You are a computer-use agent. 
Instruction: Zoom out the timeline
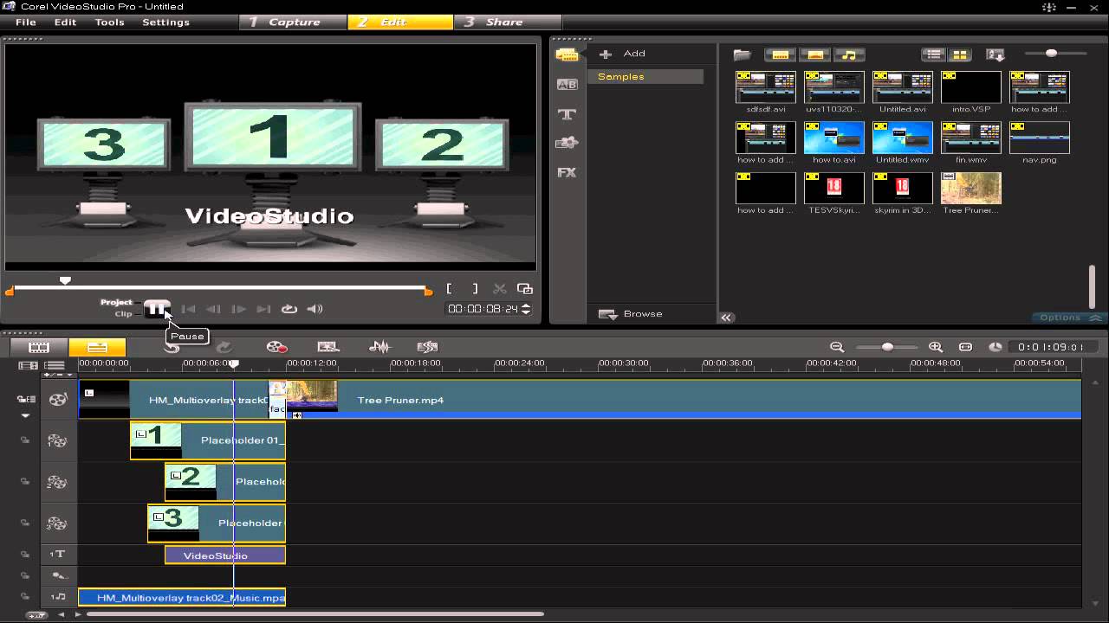click(837, 347)
